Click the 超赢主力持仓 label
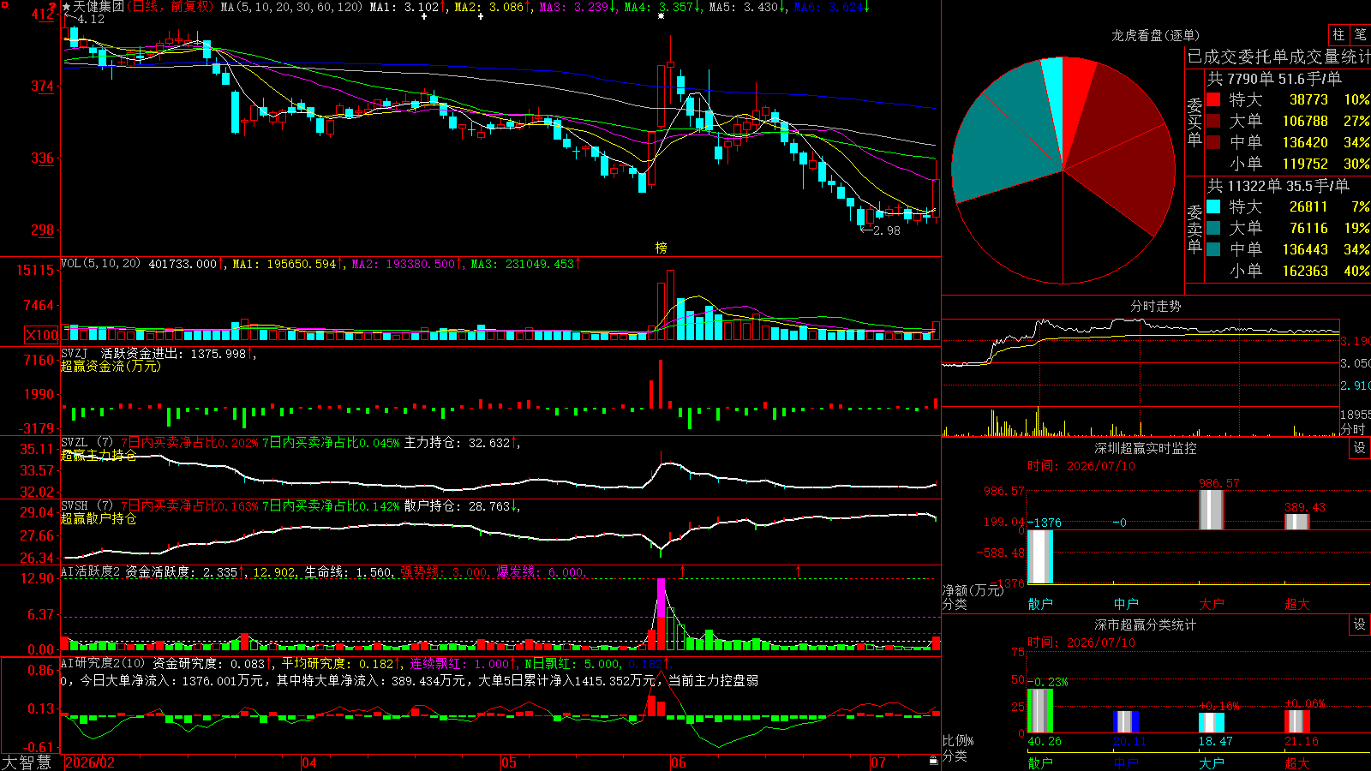The height and width of the screenshot is (771, 1371). pyautogui.click(x=99, y=455)
